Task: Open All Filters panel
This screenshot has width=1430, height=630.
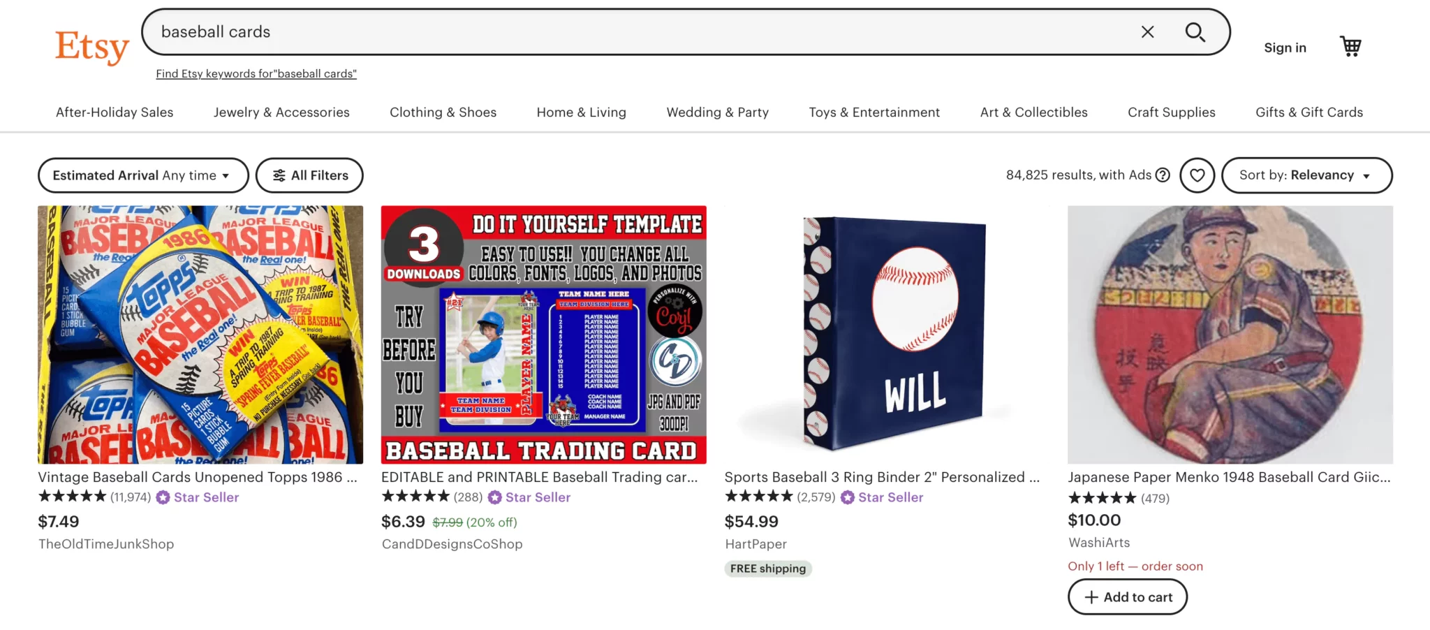Action: click(309, 175)
